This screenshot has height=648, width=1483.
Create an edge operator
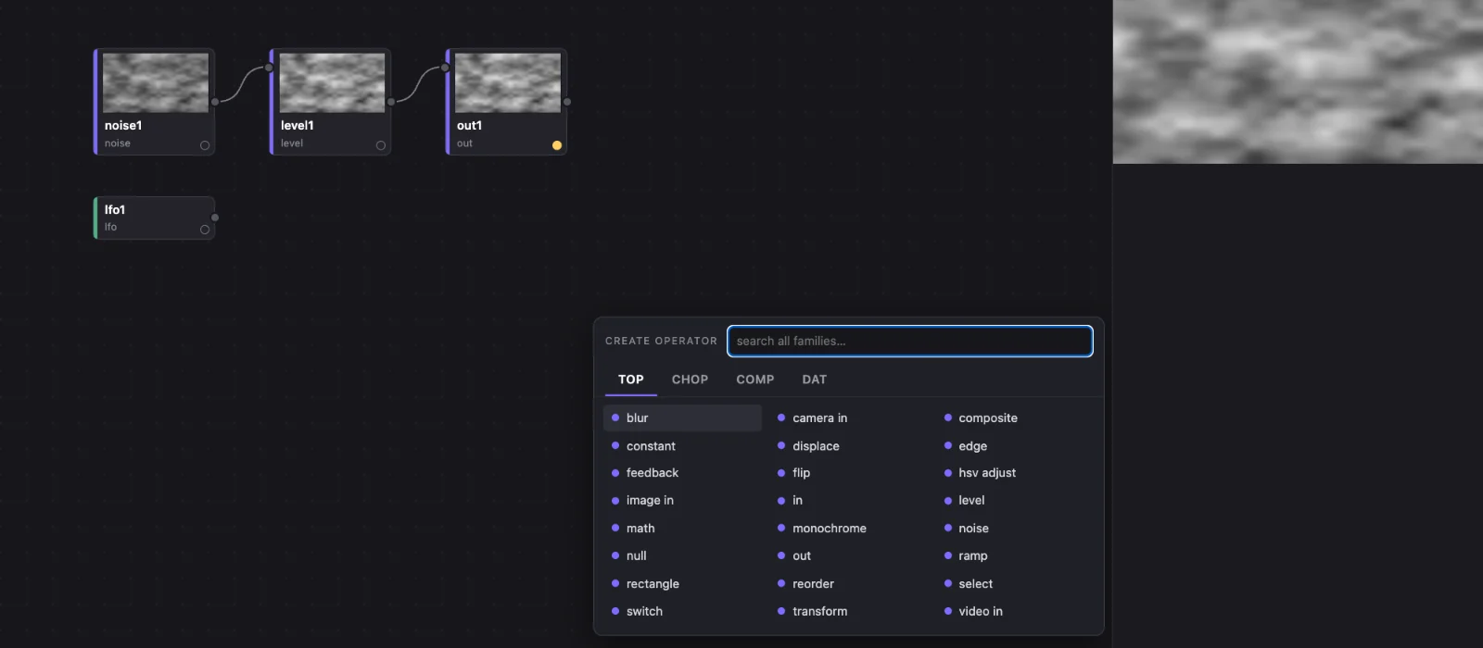pyautogui.click(x=1016, y=445)
